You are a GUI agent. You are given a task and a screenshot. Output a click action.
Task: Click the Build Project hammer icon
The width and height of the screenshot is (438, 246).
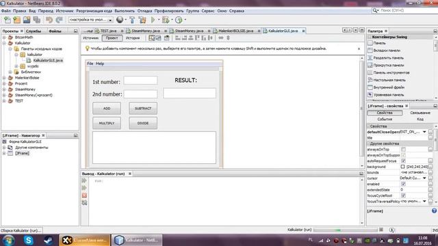[132, 20]
